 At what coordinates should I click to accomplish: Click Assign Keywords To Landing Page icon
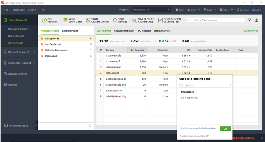(160, 20)
